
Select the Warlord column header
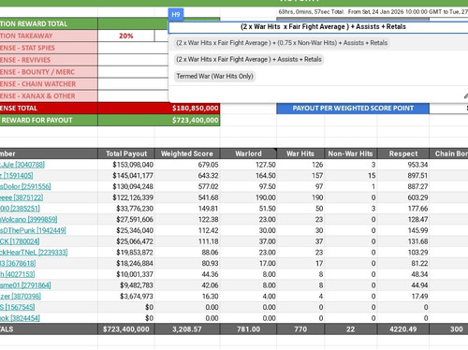coord(248,153)
